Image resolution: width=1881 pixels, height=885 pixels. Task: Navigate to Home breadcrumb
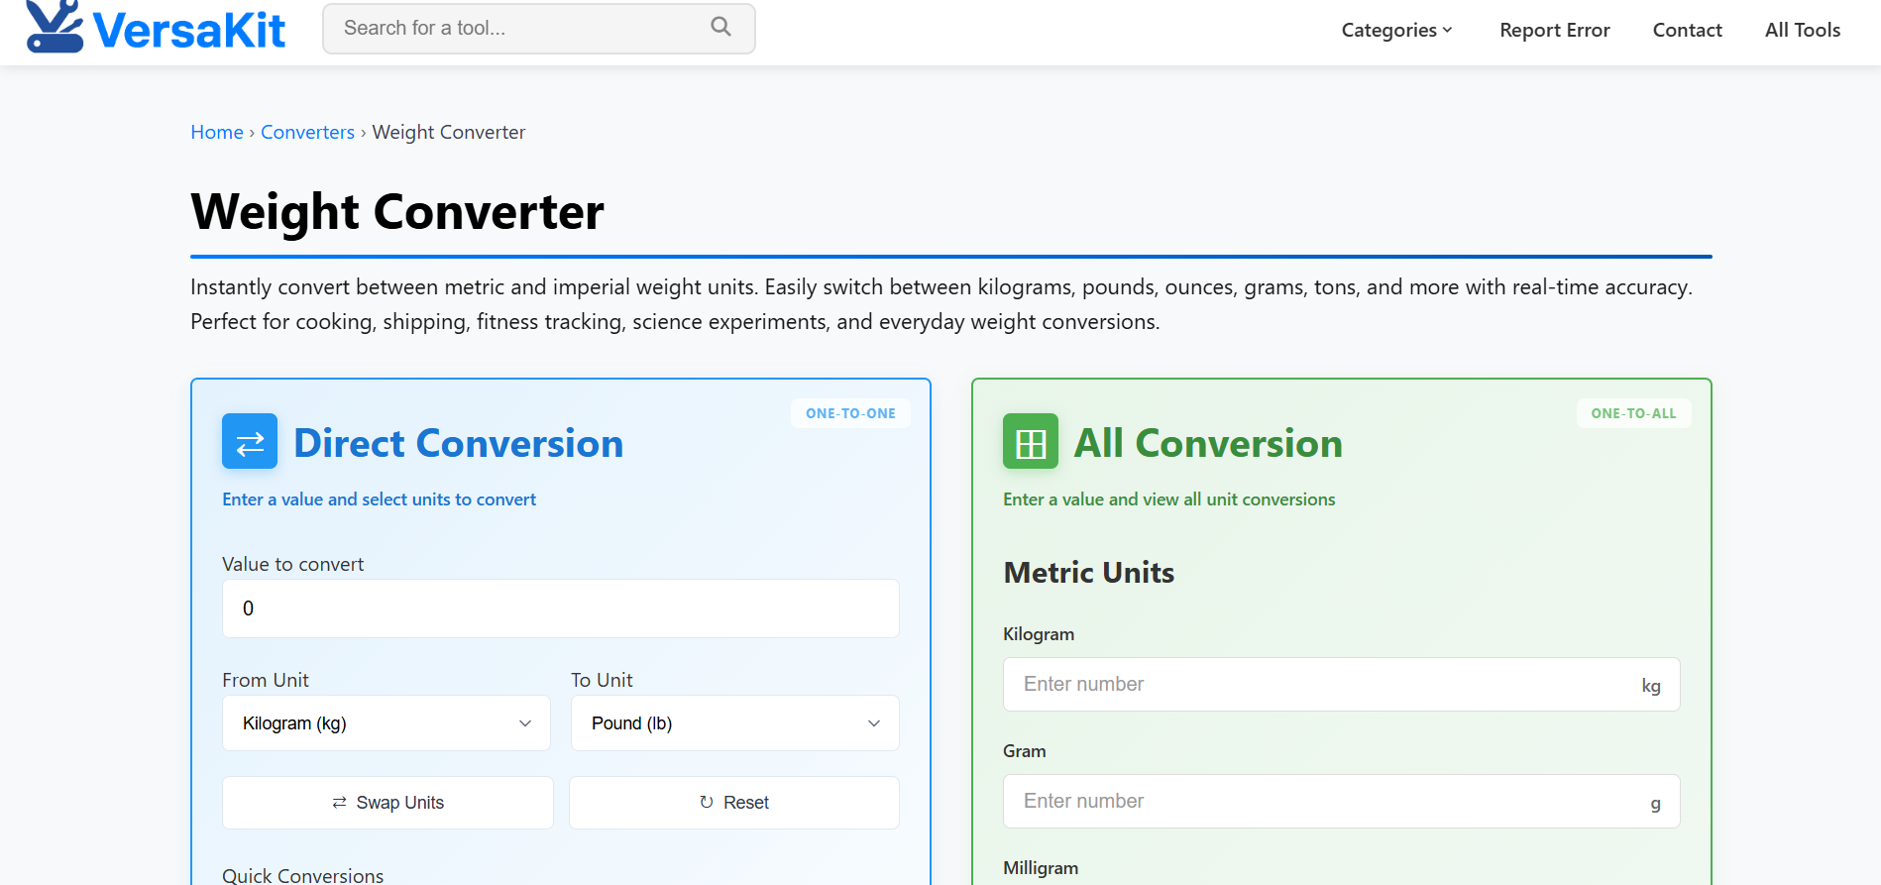tap(217, 132)
